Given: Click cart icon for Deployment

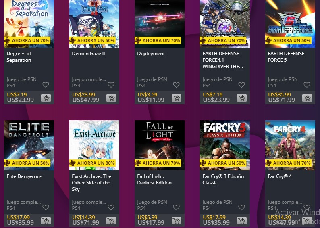Looking at the screenshot, I should 177,98.
